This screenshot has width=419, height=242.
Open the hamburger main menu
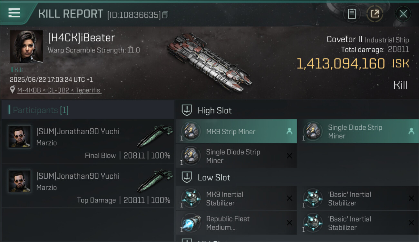(x=14, y=13)
